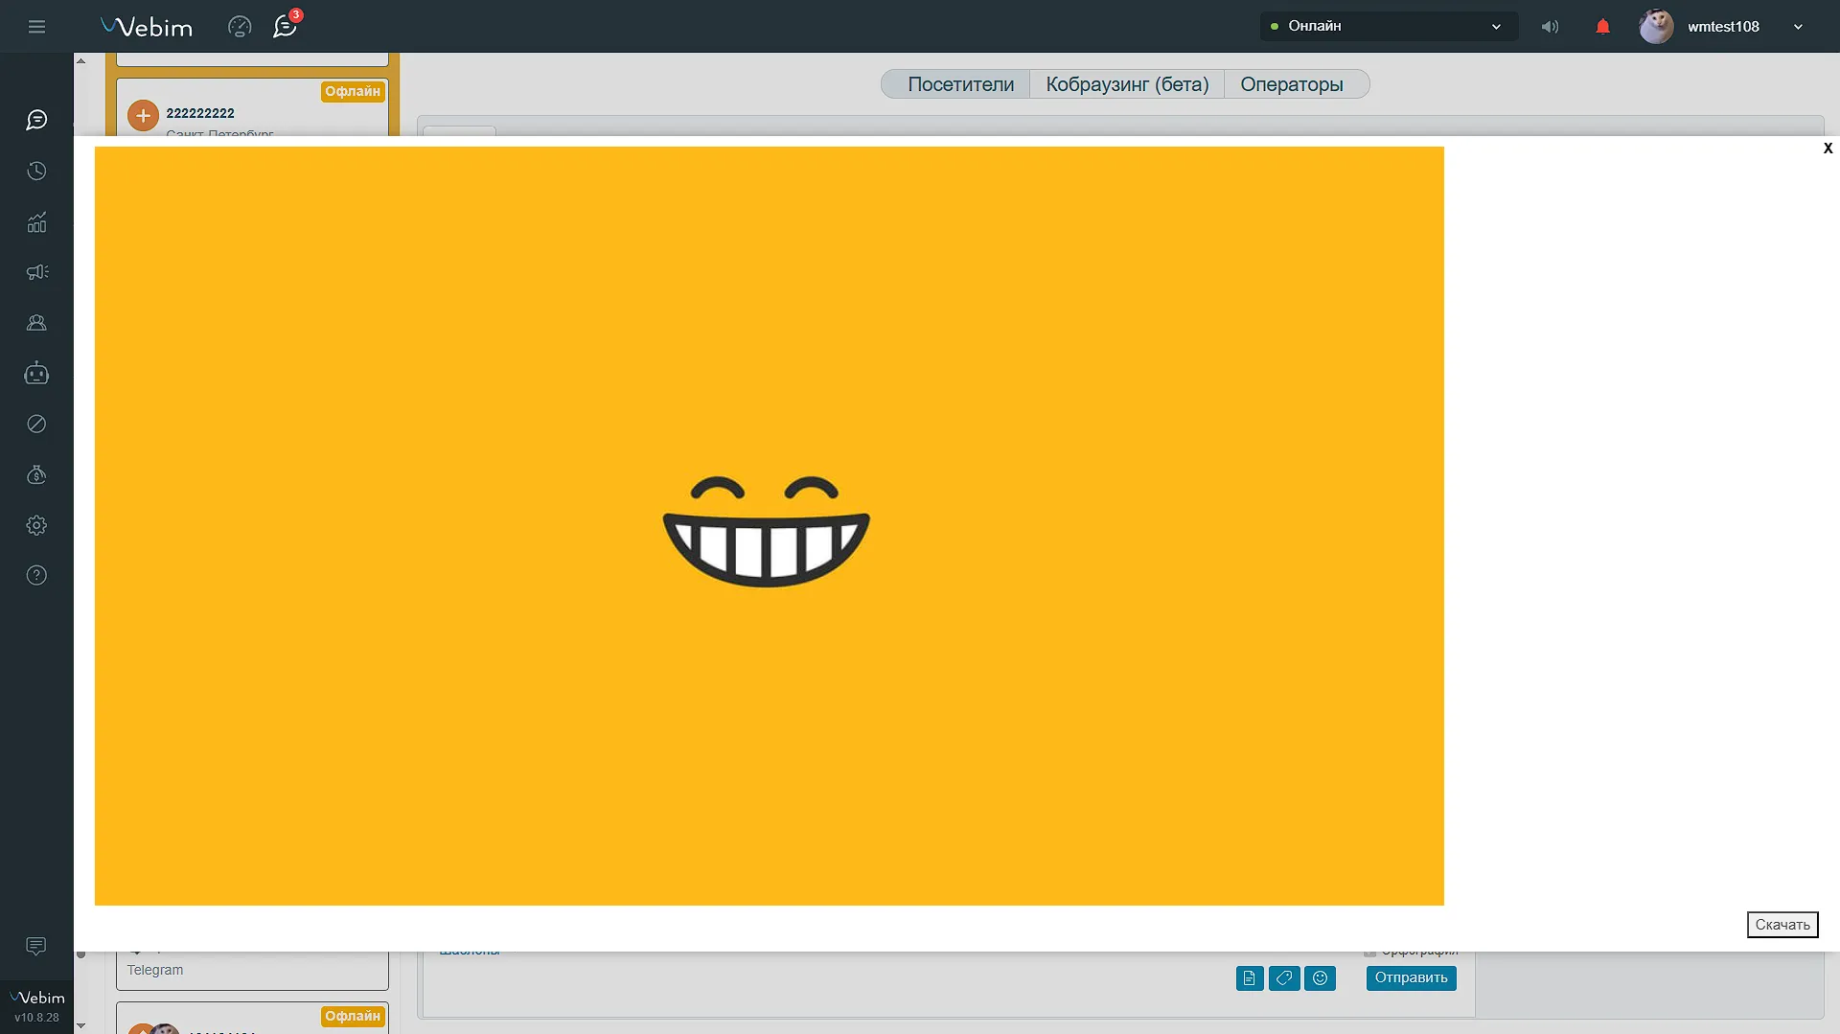Click the Скачать download button
The image size is (1840, 1034).
pos(1782,925)
